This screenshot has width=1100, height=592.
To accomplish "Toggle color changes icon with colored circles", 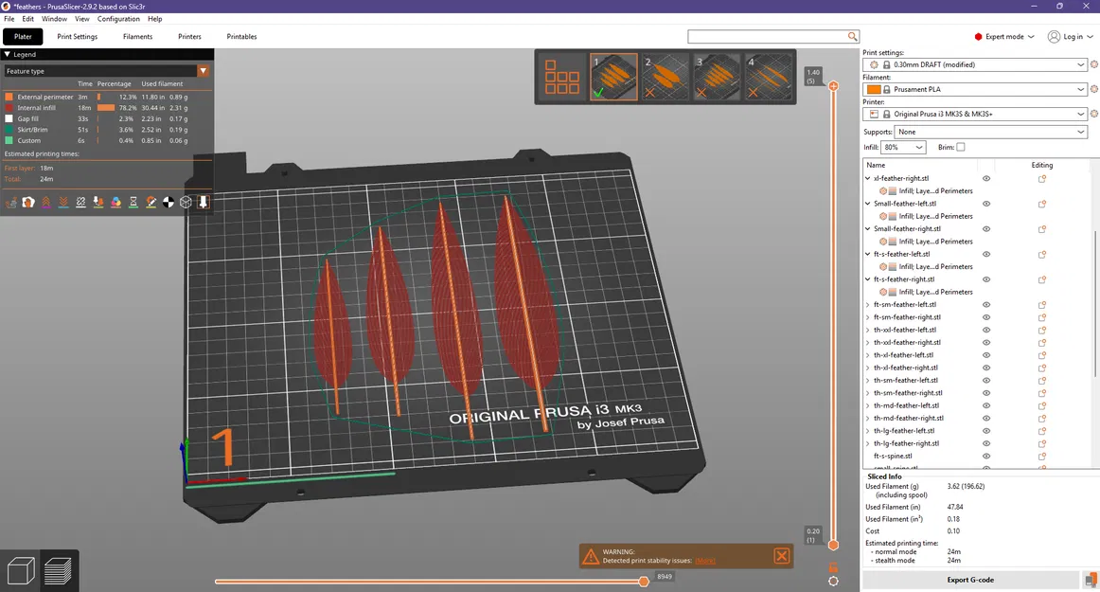I will click(115, 203).
